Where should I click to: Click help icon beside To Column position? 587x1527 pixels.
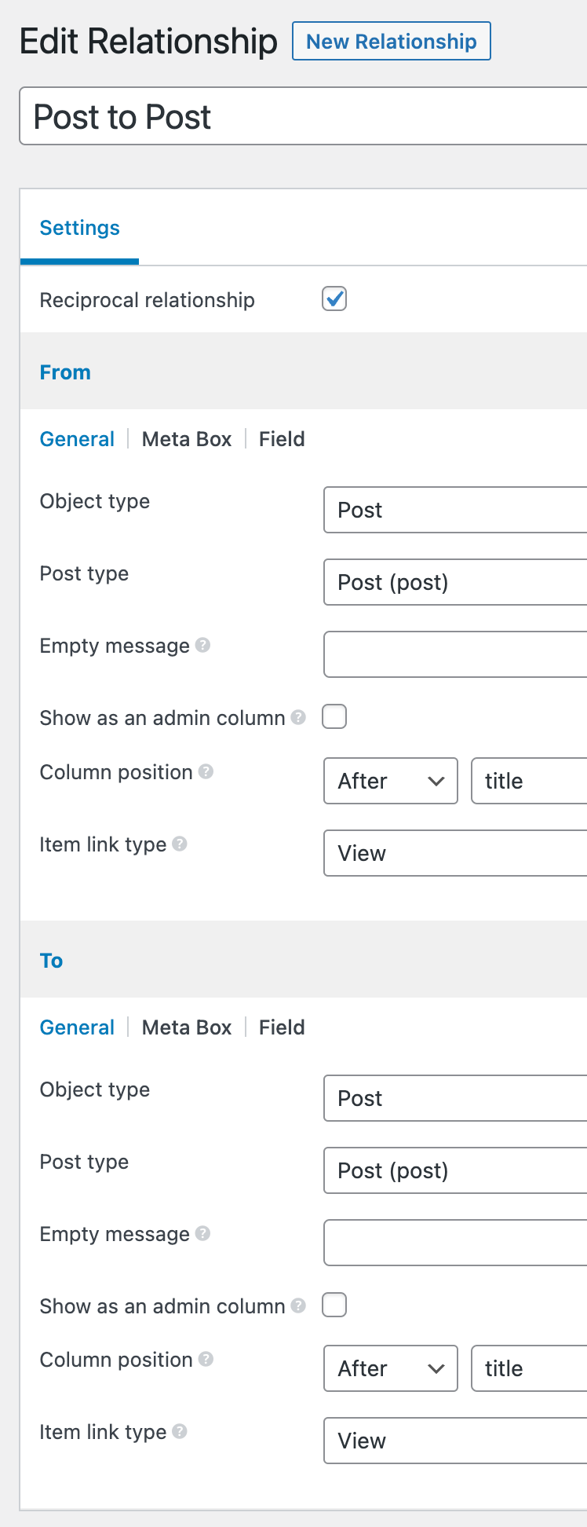pos(206,1360)
